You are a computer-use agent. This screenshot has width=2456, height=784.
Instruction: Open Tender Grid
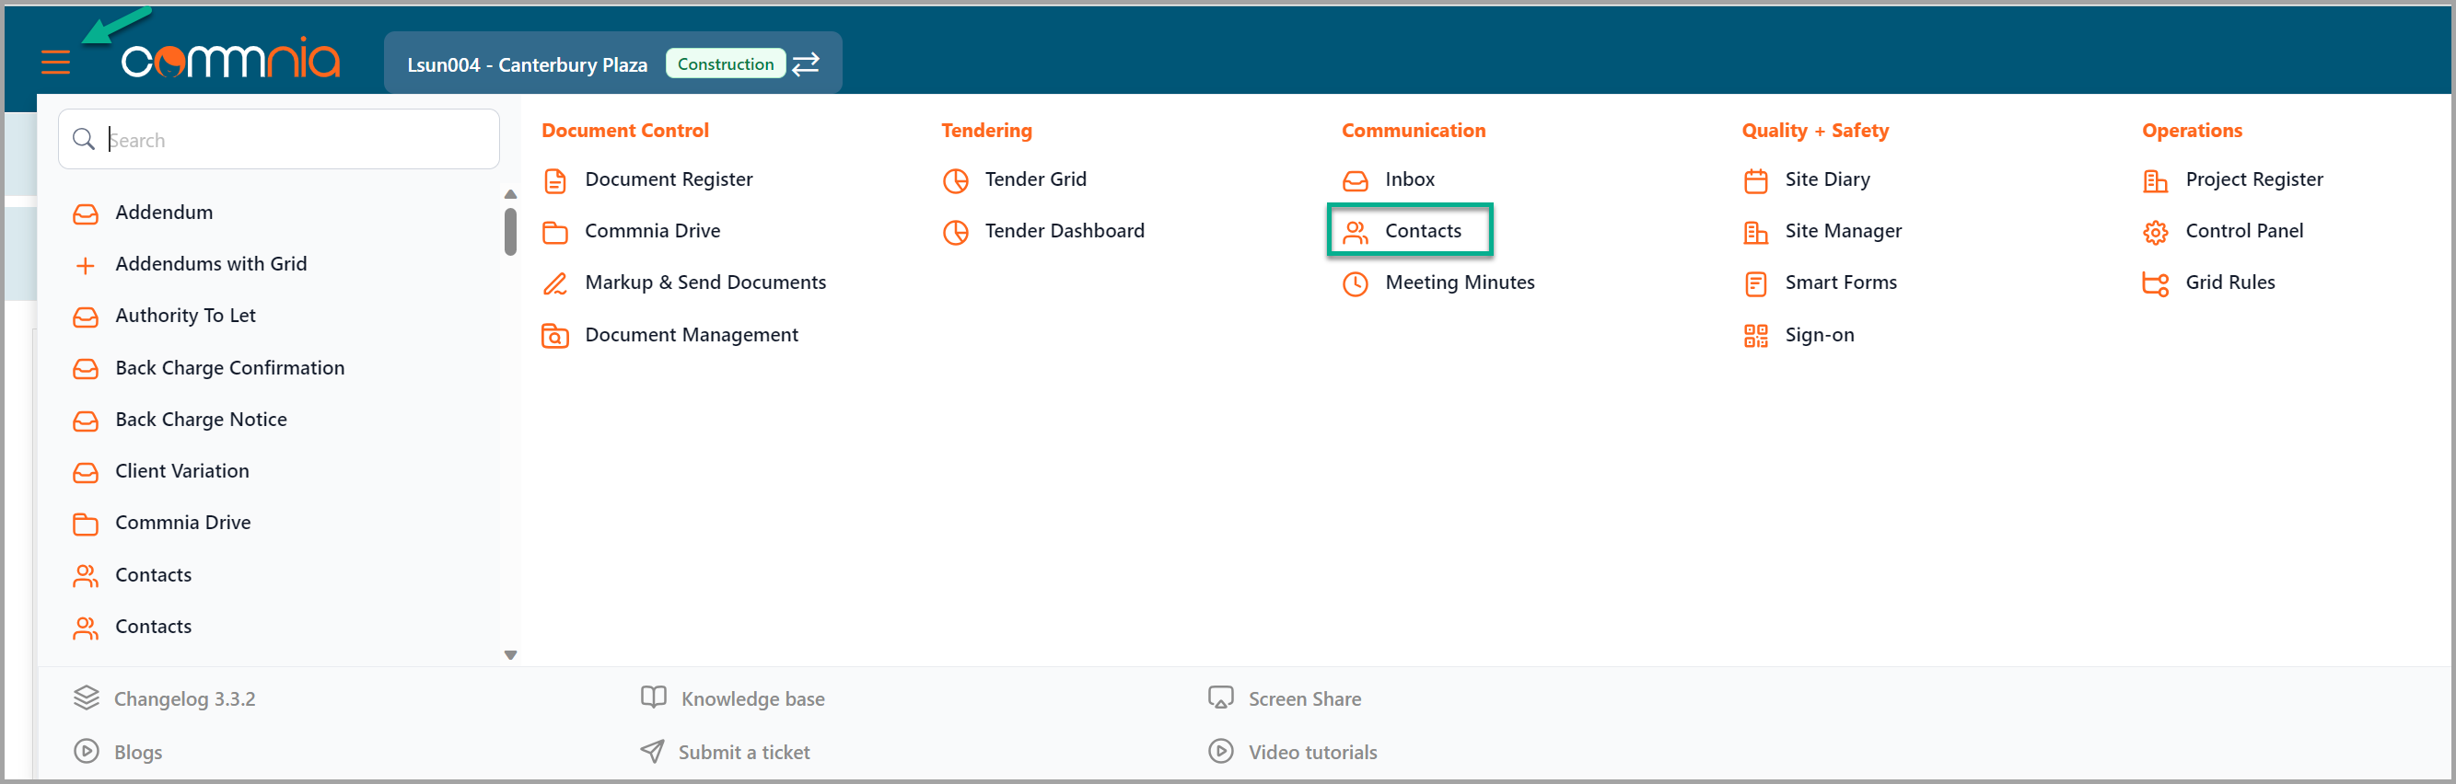tap(1035, 179)
